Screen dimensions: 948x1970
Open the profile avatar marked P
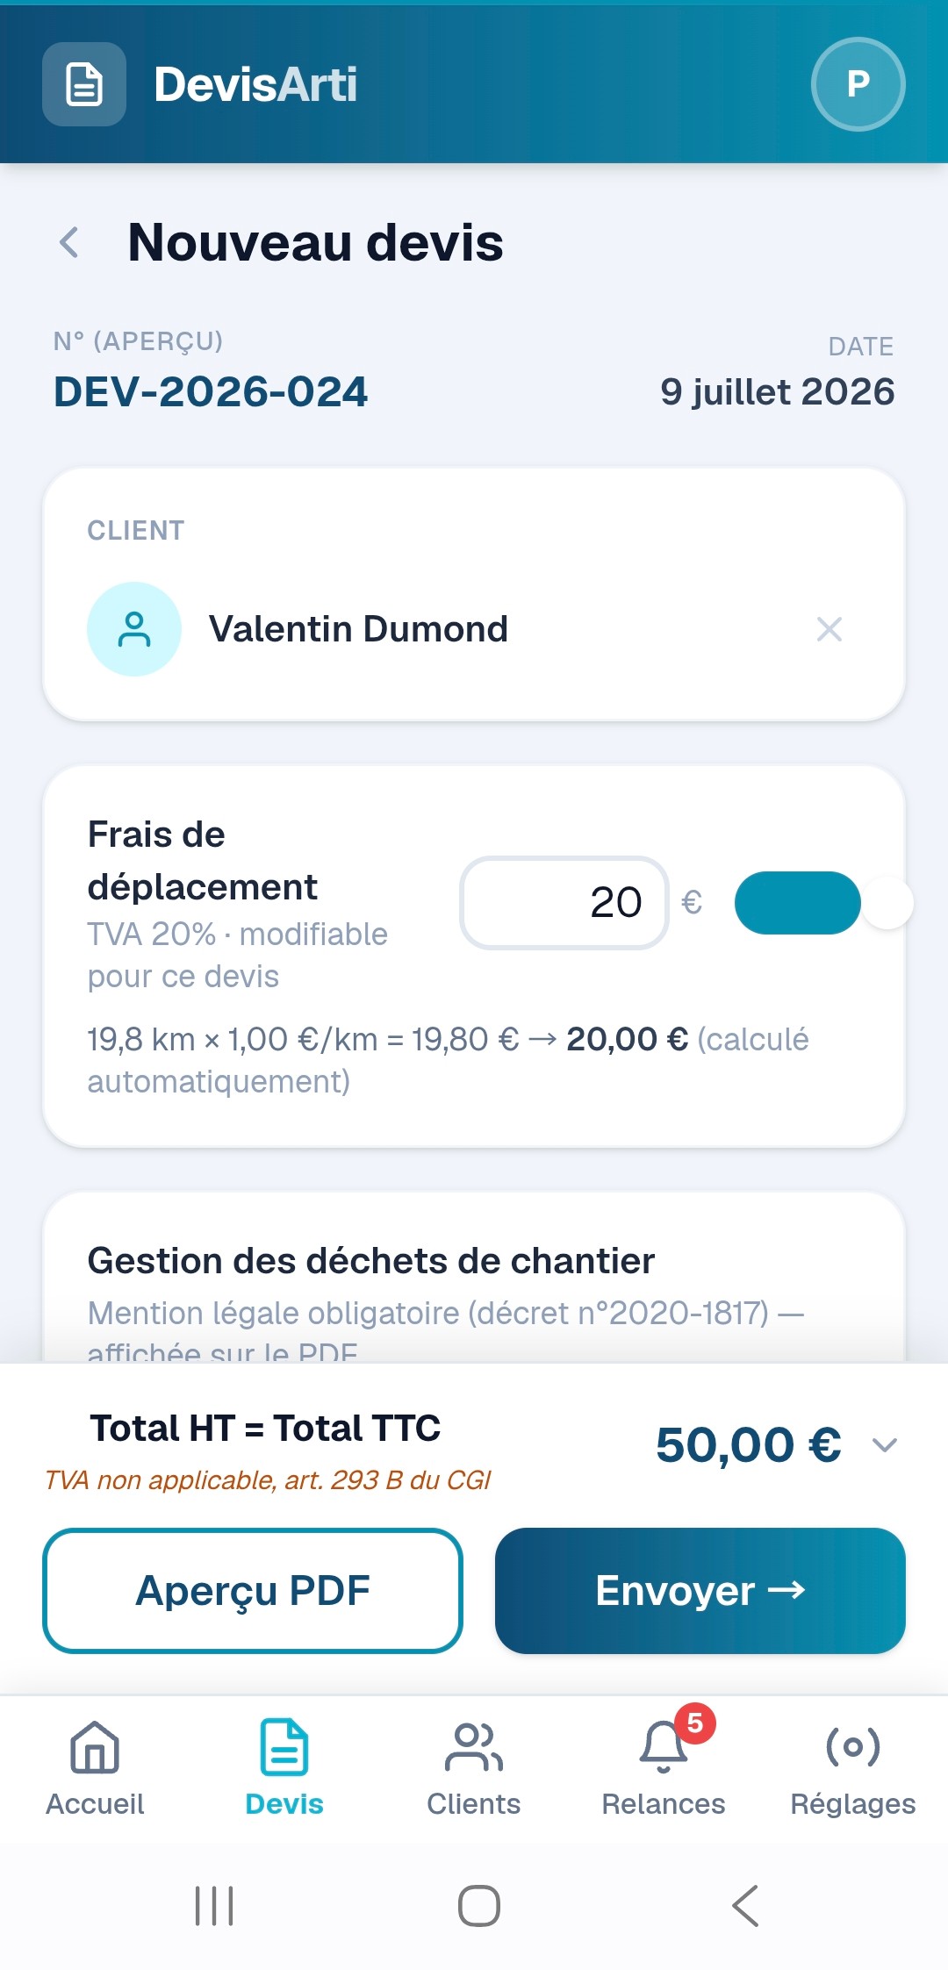(858, 84)
